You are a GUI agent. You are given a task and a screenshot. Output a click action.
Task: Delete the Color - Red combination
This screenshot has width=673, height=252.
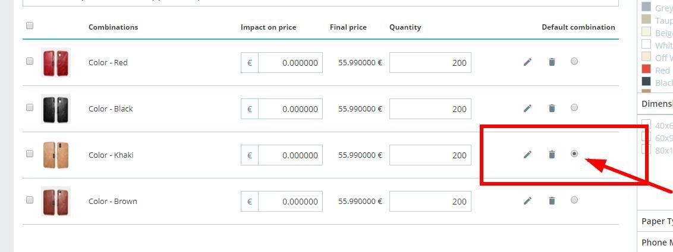tap(552, 62)
